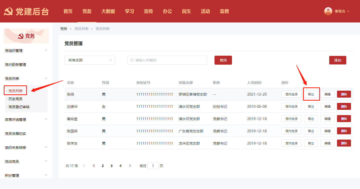This screenshot has height=189, width=360.
Task: Click the party emblem logo in header
Action: click(8, 11)
